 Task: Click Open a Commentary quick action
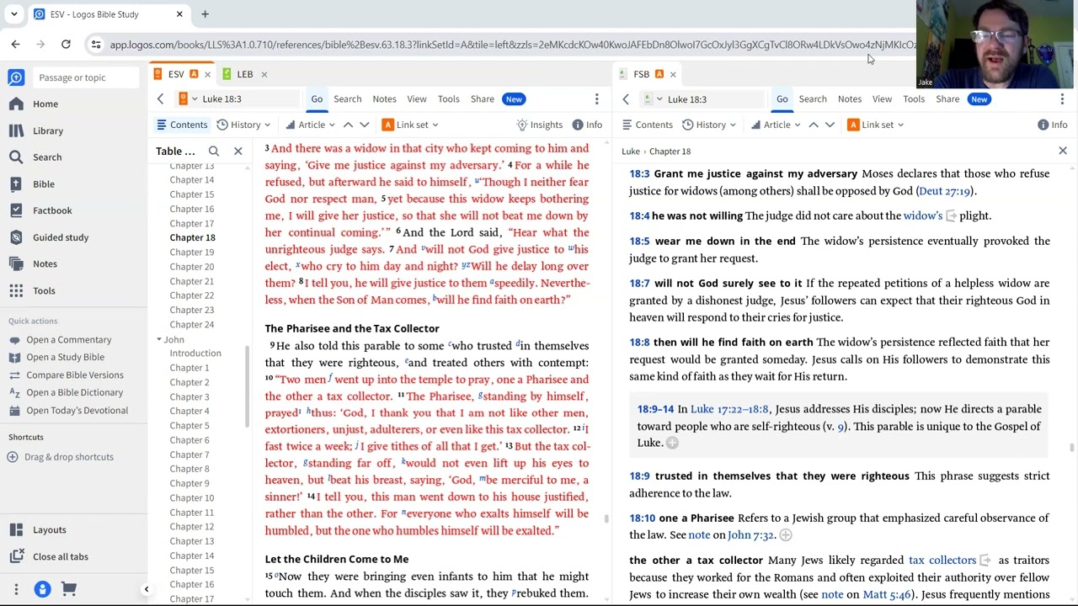[x=68, y=339]
